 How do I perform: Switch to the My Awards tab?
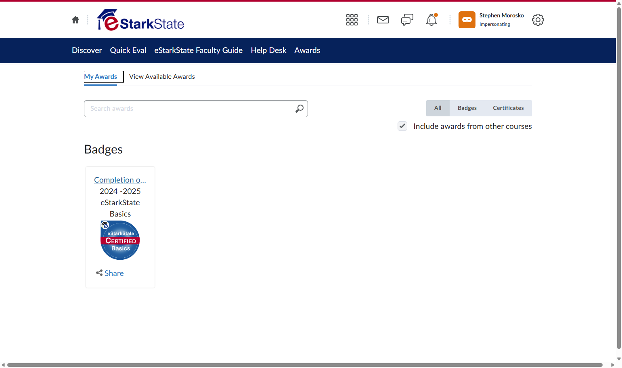click(x=101, y=77)
